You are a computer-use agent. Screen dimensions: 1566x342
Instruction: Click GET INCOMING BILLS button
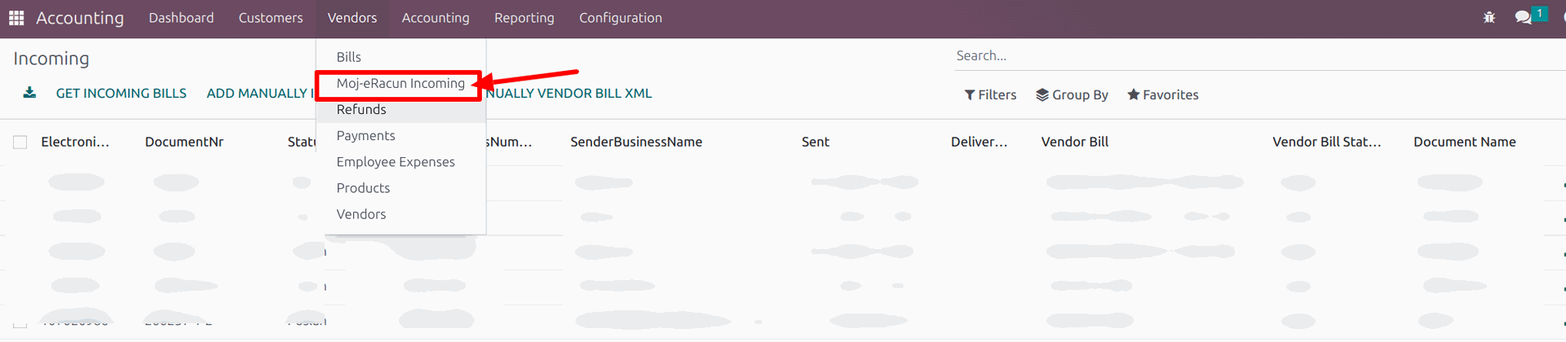pyautogui.click(x=121, y=94)
